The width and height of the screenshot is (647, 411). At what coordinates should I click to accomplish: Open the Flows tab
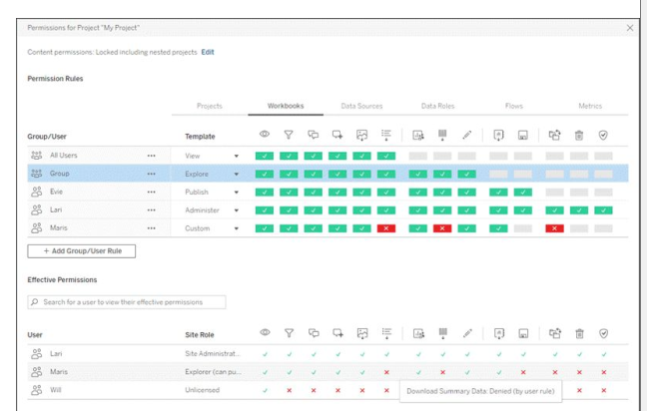pyautogui.click(x=514, y=106)
